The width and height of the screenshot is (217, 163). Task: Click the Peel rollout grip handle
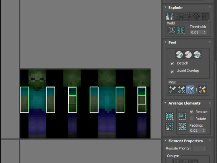[x=210, y=42]
